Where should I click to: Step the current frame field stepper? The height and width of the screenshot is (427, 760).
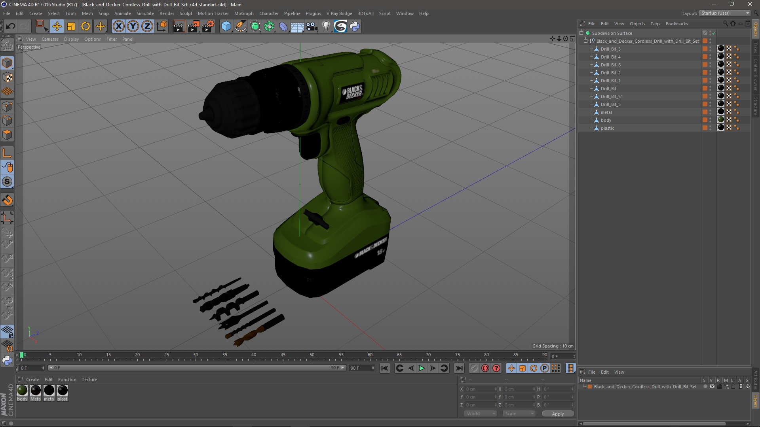pos(574,357)
